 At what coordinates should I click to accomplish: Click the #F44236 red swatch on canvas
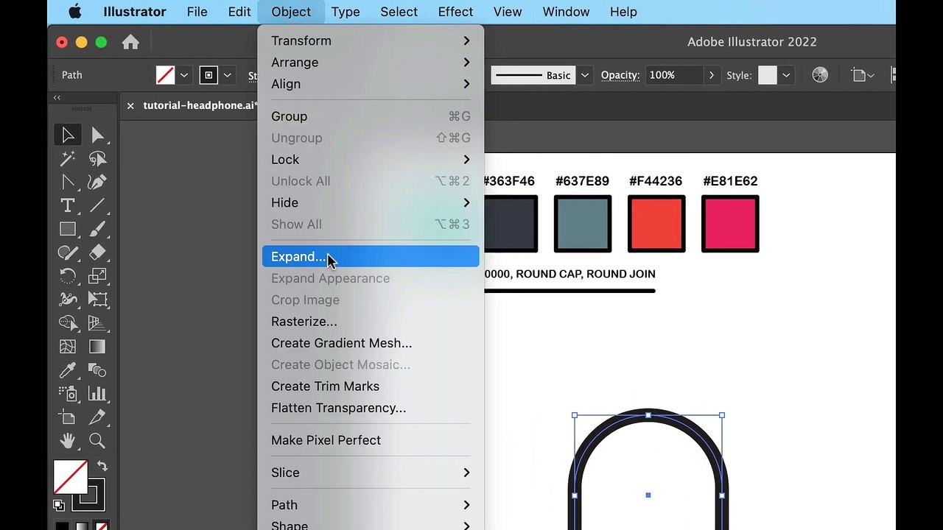click(x=656, y=224)
